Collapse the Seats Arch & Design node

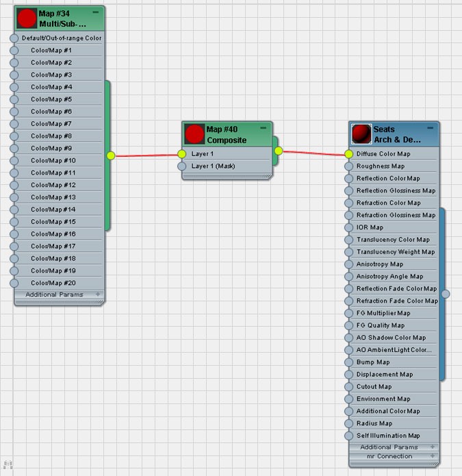(430, 128)
